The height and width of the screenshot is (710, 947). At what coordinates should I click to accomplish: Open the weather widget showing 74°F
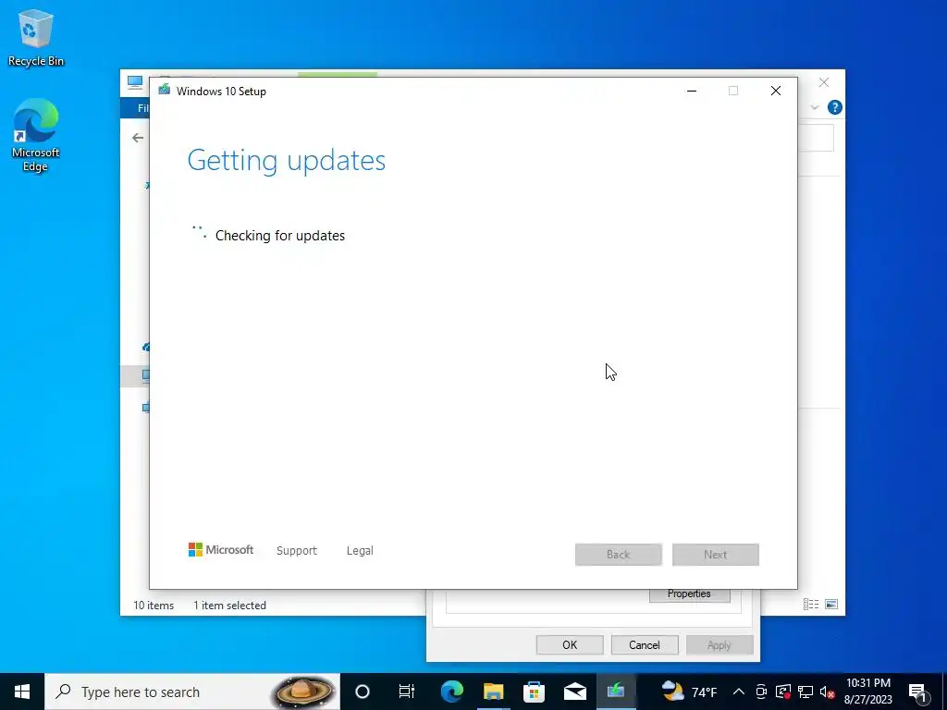[x=689, y=692]
